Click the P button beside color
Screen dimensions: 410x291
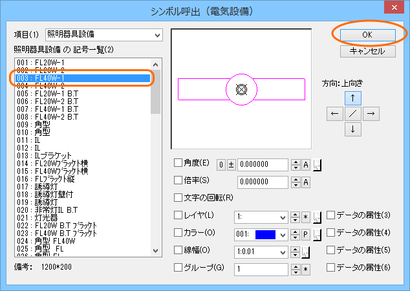coord(306,233)
